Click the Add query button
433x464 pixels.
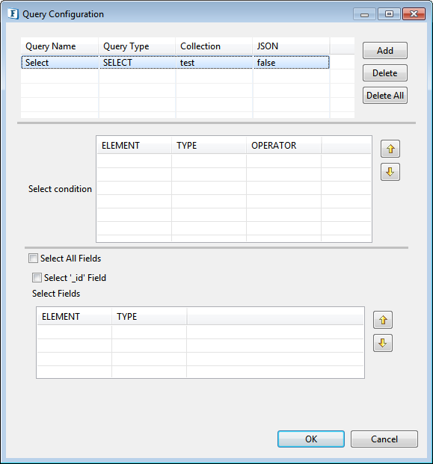pos(384,51)
